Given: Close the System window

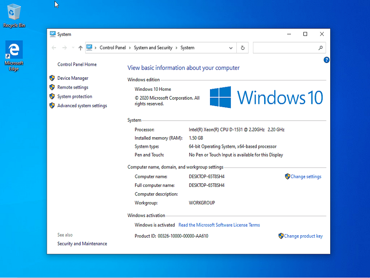Looking at the screenshot, I should (321, 34).
